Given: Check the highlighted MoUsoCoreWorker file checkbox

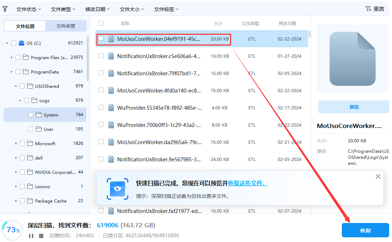Looking at the screenshot, I should click(101, 39).
